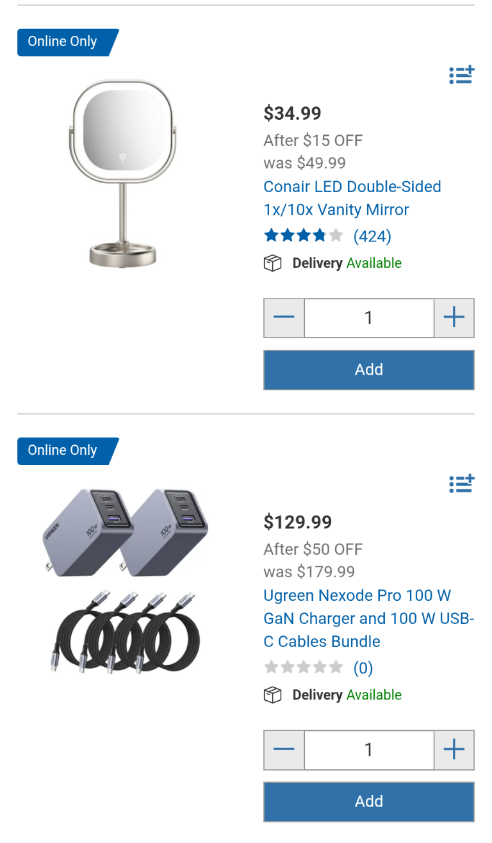The width and height of the screenshot is (492, 843).
Task: Open the (0) reviews for Ugreen bundle
Action: pyautogui.click(x=363, y=668)
